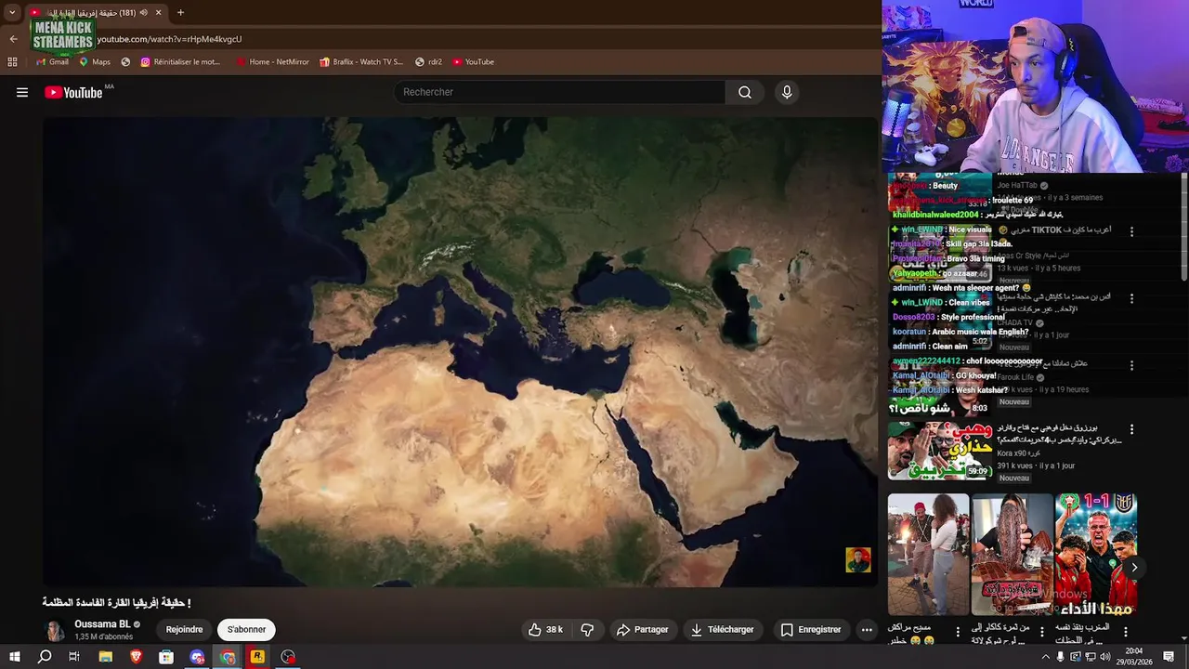This screenshot has width=1189, height=669.
Task: Open options for the TIKTOK suggested video
Action: coord(1131,231)
